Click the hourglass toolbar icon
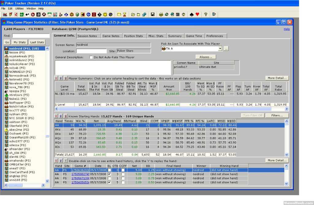 [124, 14]
